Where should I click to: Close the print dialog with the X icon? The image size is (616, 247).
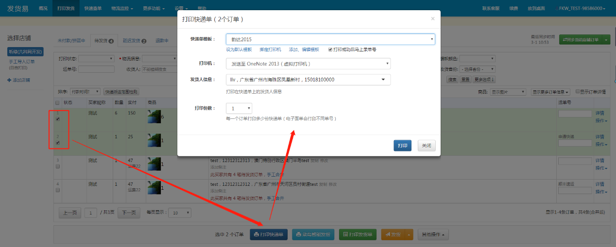coord(433,19)
